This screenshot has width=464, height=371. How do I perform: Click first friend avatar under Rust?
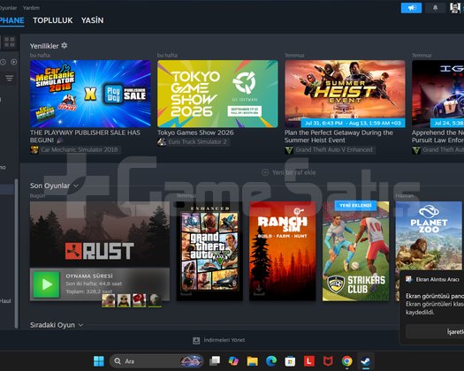coord(109,300)
